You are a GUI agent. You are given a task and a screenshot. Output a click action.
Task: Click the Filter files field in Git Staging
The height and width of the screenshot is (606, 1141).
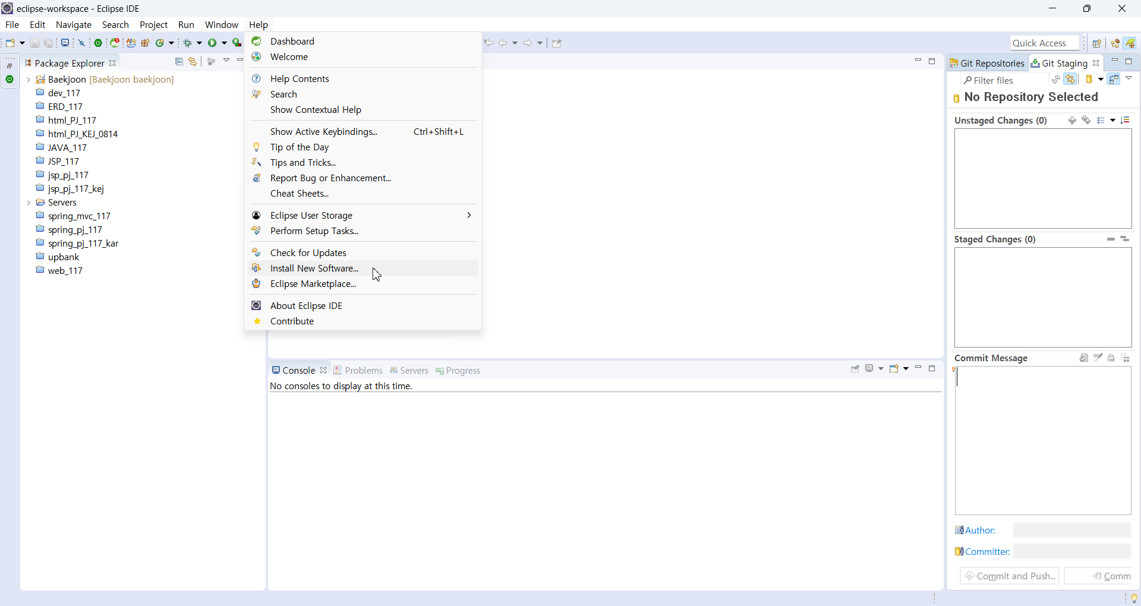click(1004, 80)
